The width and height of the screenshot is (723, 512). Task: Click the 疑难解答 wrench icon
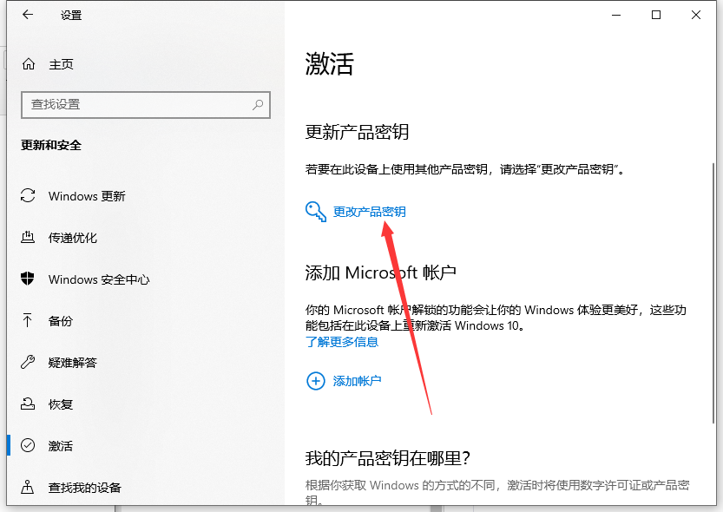(29, 363)
